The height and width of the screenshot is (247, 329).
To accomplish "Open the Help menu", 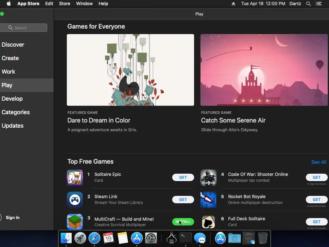I will tap(103, 4).
